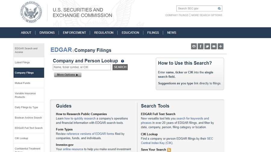
Task: Click 'EDGAR Full Text Search' heading in Search Tools
Action: tap(158, 114)
